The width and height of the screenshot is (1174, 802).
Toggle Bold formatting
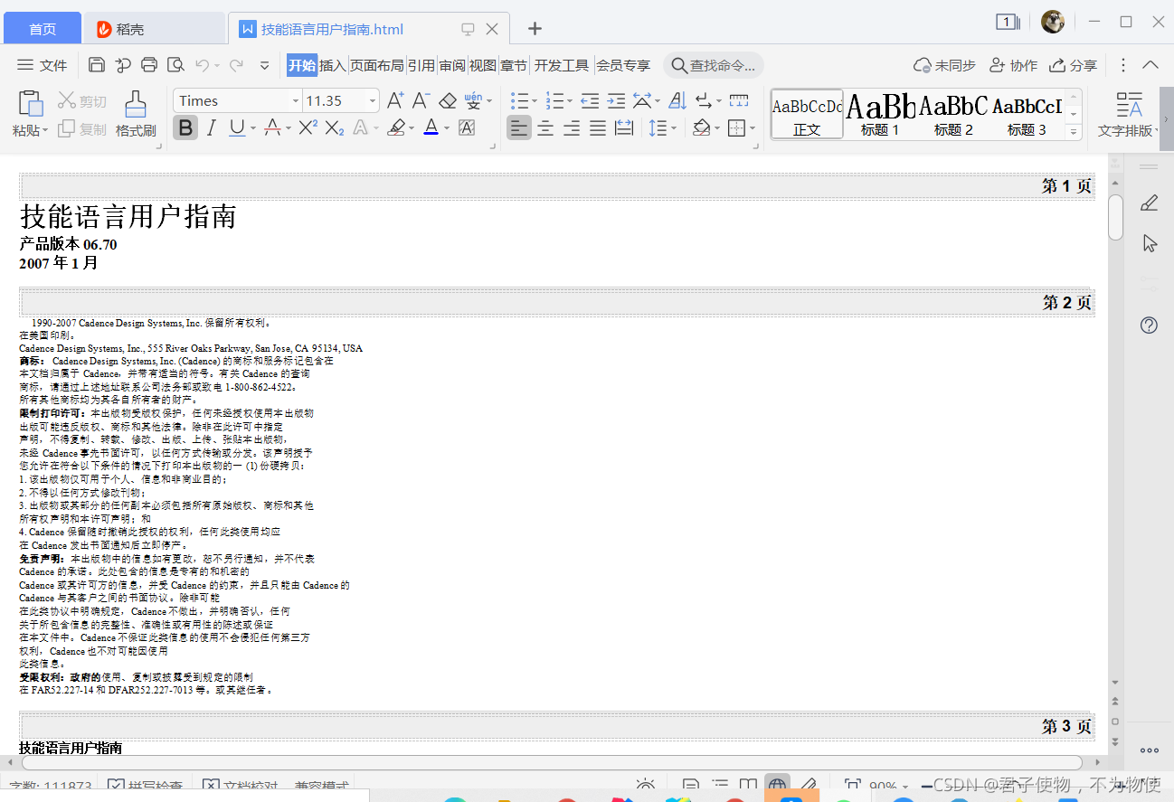point(185,128)
